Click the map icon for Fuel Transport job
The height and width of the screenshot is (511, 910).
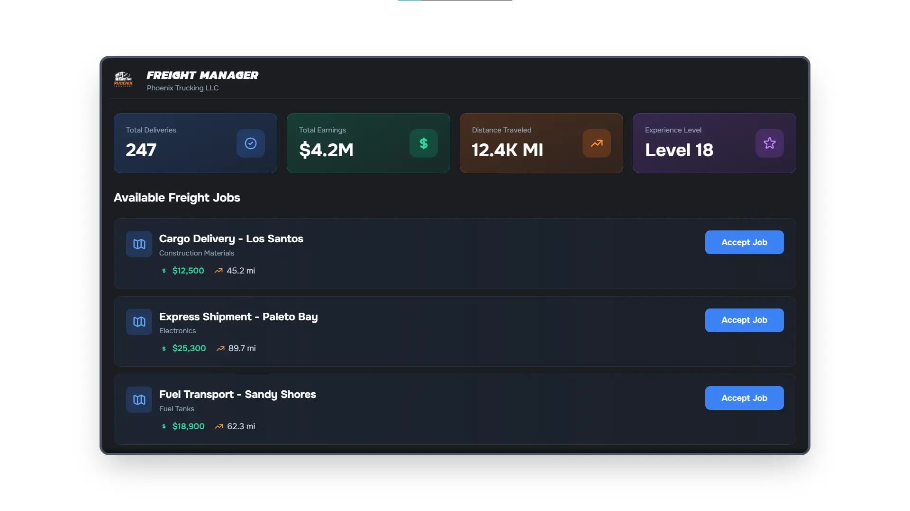click(139, 400)
